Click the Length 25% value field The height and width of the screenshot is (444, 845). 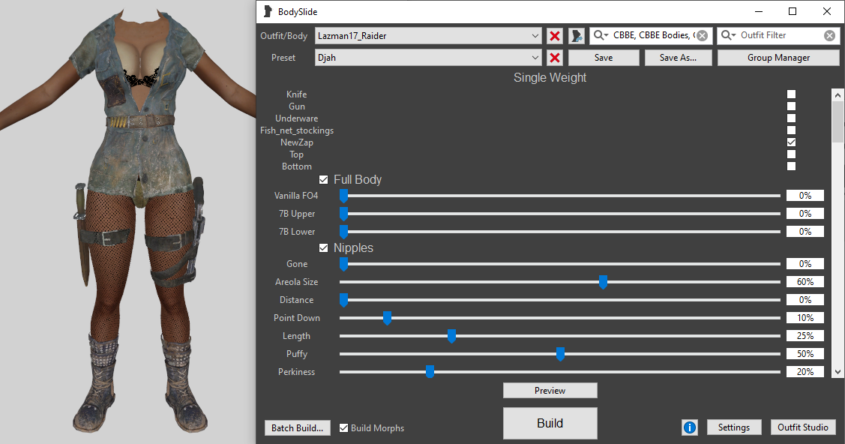pyautogui.click(x=805, y=336)
